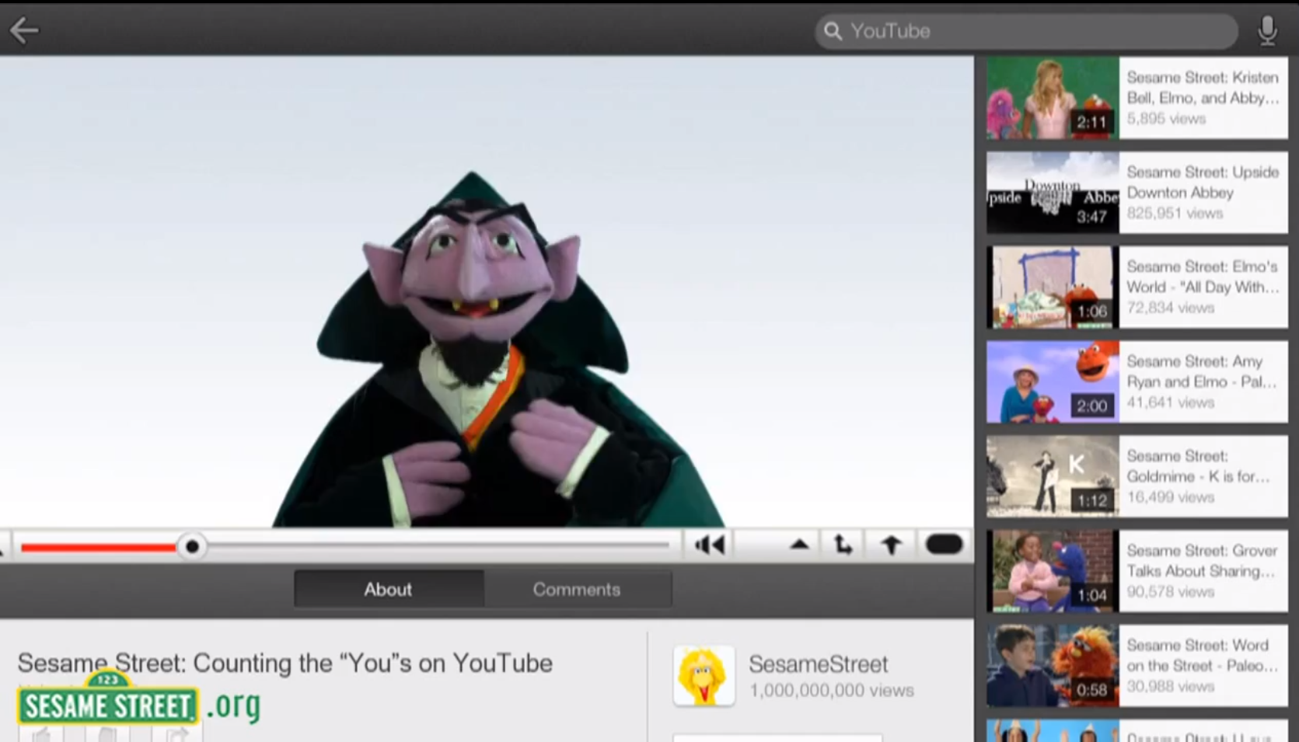Click the bent double-arrow icon on player bar
Image resolution: width=1299 pixels, height=742 pixels.
(x=843, y=545)
